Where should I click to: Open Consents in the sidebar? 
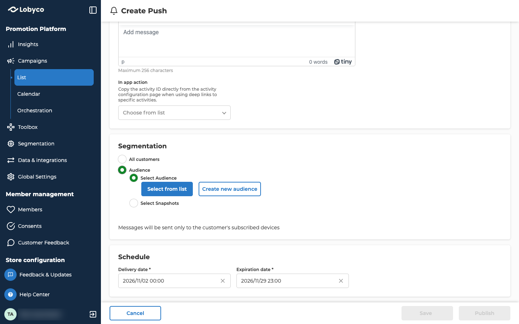(x=50, y=226)
